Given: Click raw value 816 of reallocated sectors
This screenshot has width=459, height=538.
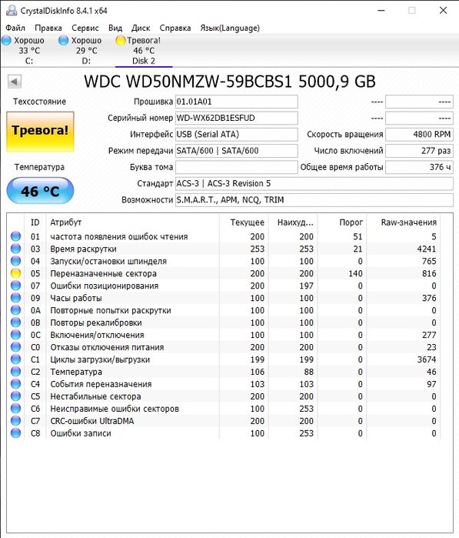Looking at the screenshot, I should tap(429, 273).
